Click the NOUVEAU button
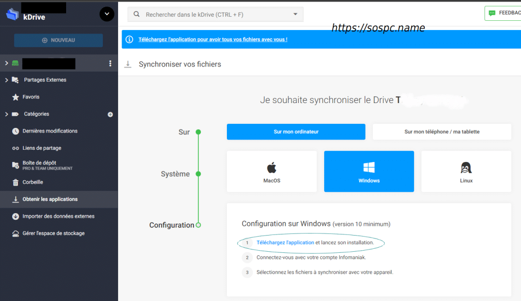The width and height of the screenshot is (521, 301). tap(58, 40)
